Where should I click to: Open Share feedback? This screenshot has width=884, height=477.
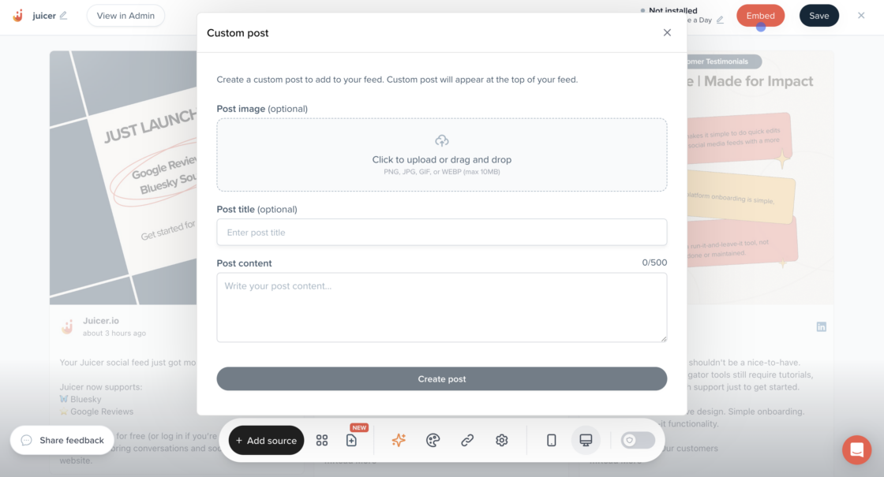[63, 440]
